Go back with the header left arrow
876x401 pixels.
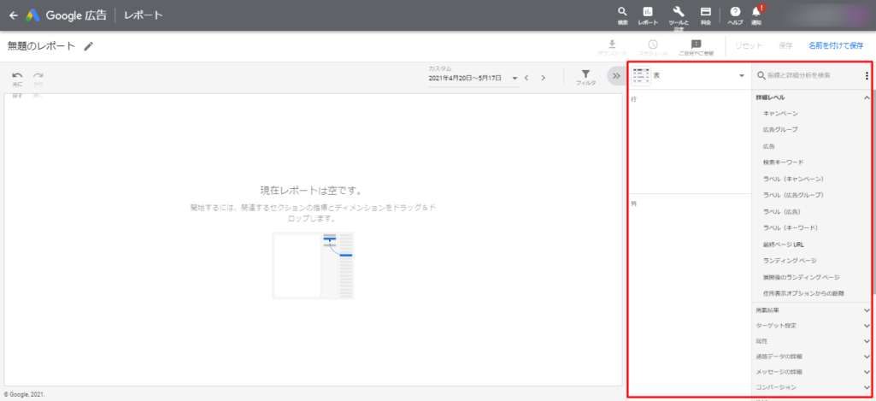pyautogui.click(x=13, y=15)
